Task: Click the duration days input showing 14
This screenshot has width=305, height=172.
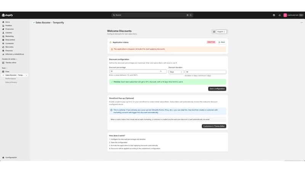Action: [205, 72]
